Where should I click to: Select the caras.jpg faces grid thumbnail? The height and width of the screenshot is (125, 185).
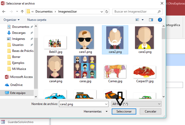click(85, 67)
